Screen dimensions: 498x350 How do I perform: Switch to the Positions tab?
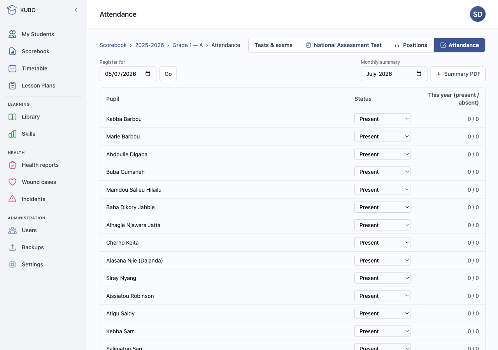[411, 45]
